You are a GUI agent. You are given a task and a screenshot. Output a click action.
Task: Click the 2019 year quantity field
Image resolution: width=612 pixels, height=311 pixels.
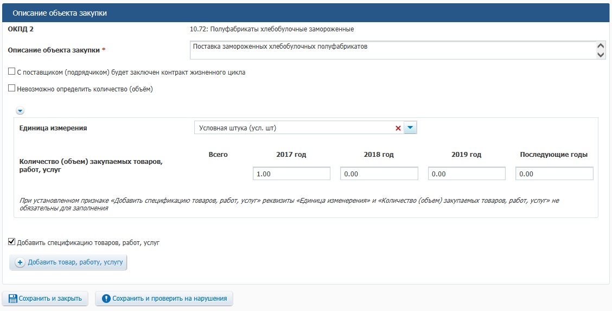467,174
